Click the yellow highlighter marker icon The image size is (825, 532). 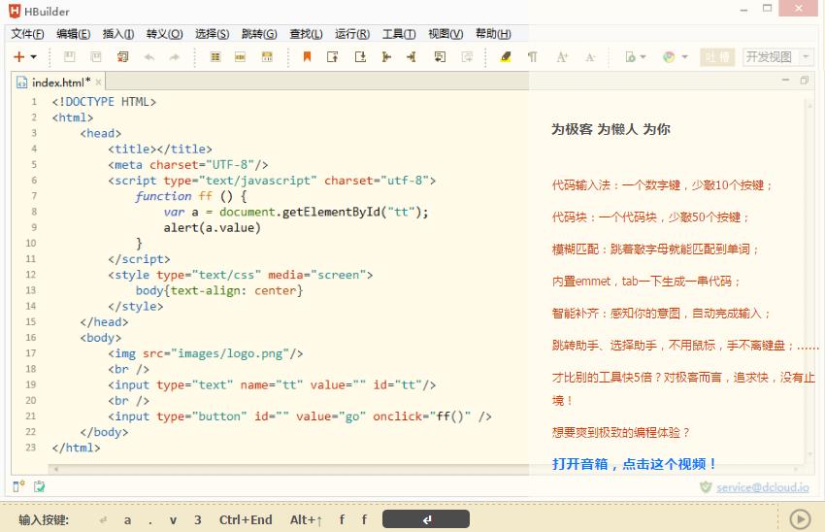pos(505,57)
